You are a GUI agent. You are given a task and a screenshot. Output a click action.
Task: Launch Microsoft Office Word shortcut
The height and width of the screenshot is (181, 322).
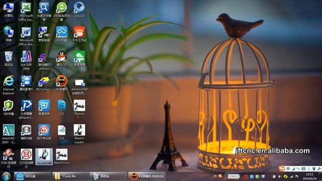[26, 36]
